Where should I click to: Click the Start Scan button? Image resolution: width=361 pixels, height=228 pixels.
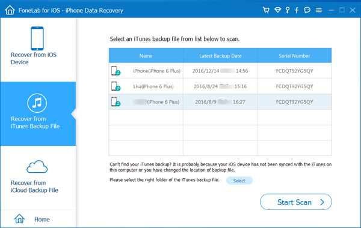click(296, 202)
